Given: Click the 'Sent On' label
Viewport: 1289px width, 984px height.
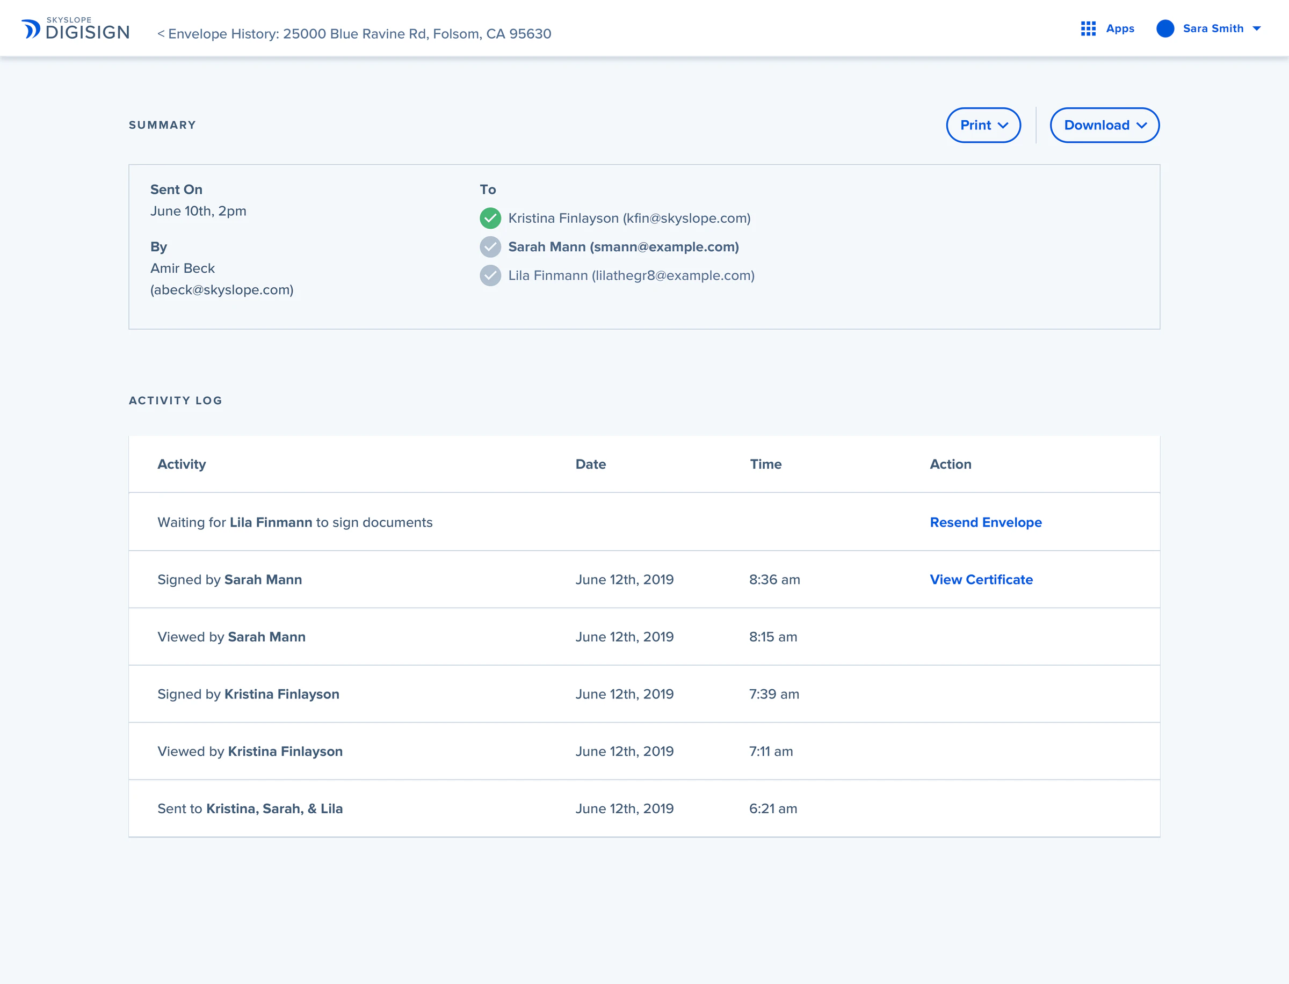Looking at the screenshot, I should click(x=176, y=190).
